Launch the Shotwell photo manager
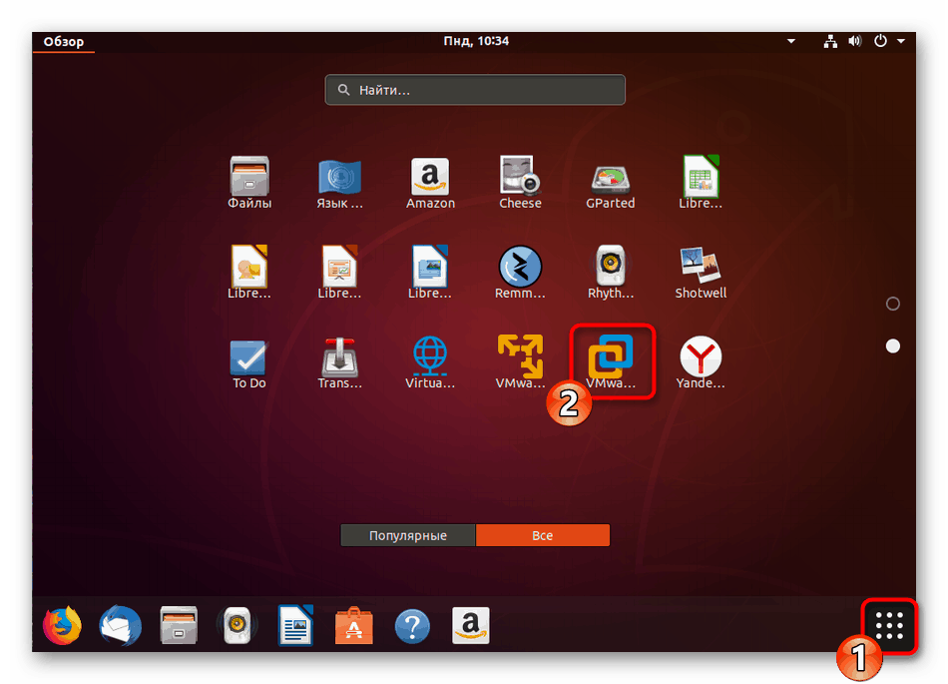The height and width of the screenshot is (684, 948). (701, 273)
